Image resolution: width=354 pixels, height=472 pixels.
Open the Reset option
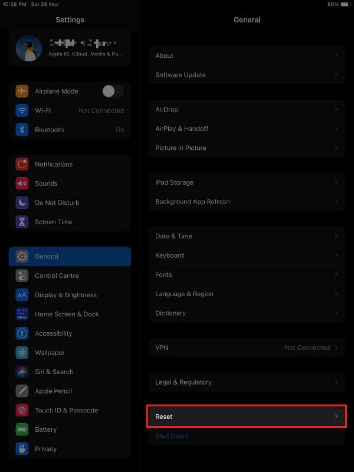247,417
